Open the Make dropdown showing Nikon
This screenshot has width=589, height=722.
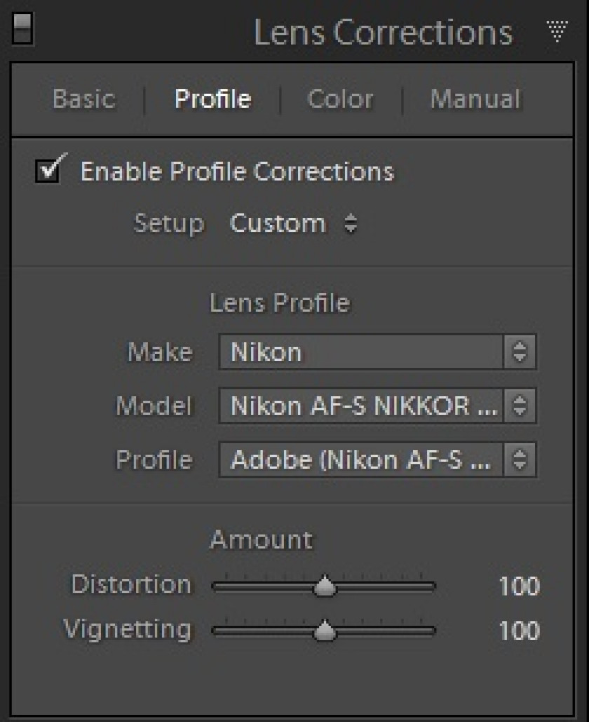(377, 353)
